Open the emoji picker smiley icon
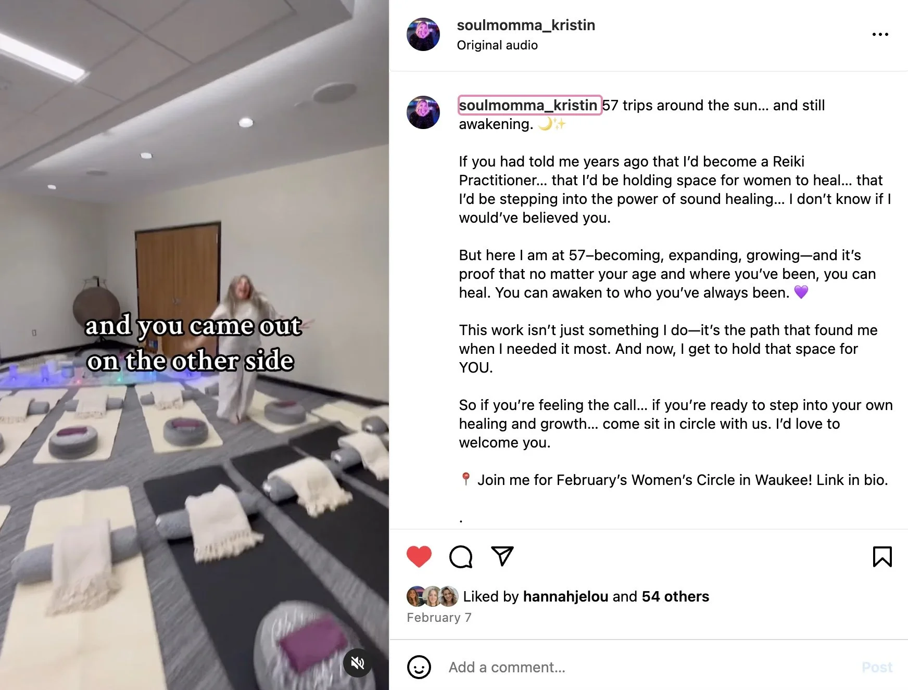Viewport: 908px width, 690px height. (x=419, y=667)
